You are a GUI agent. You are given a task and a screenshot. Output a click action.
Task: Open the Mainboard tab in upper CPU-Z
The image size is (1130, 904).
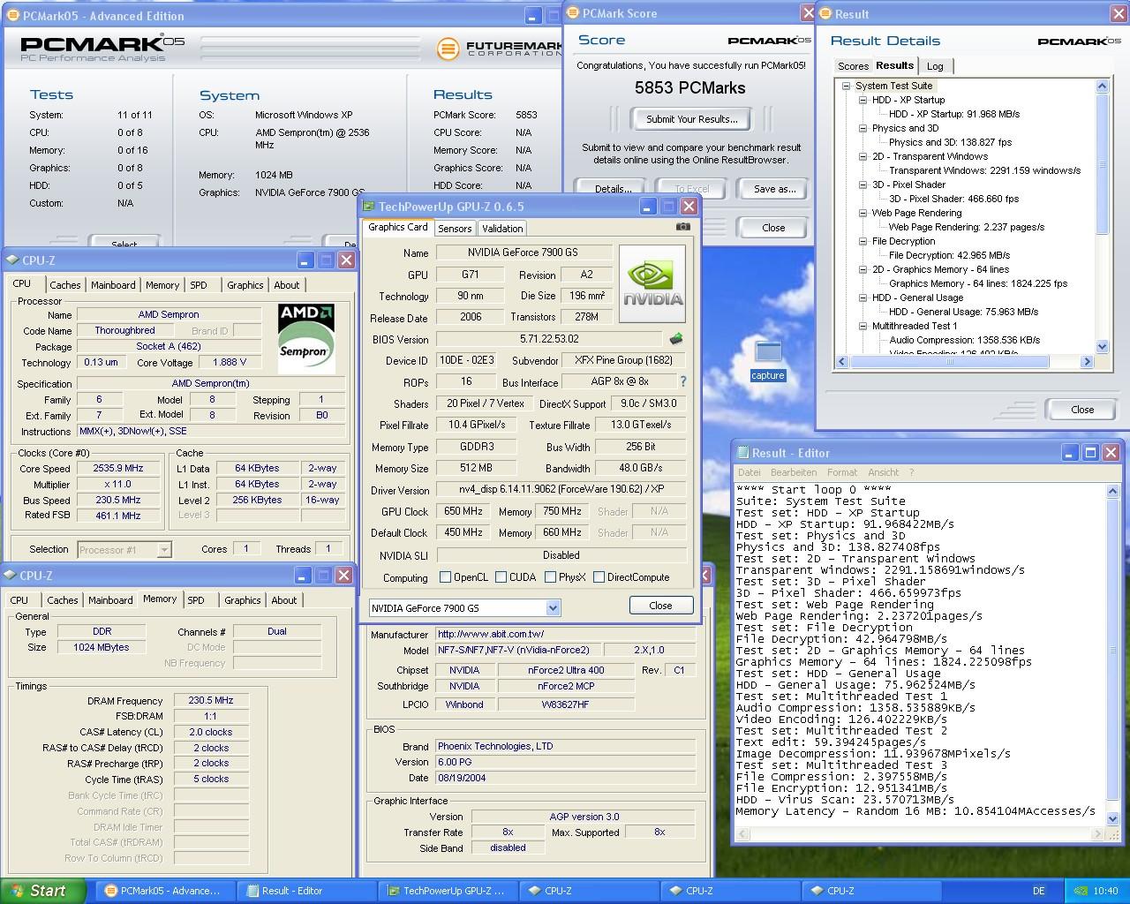click(x=113, y=285)
